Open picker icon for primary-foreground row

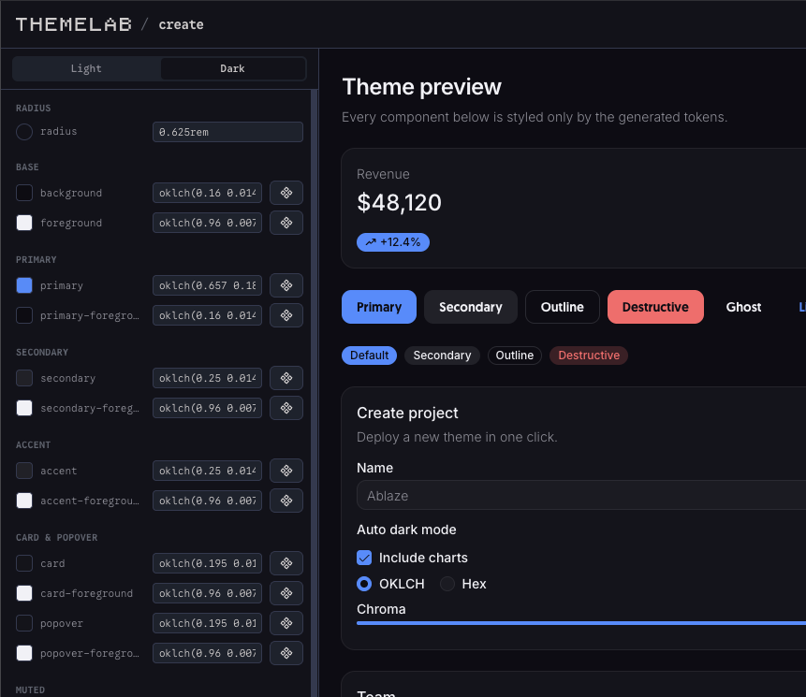286,315
